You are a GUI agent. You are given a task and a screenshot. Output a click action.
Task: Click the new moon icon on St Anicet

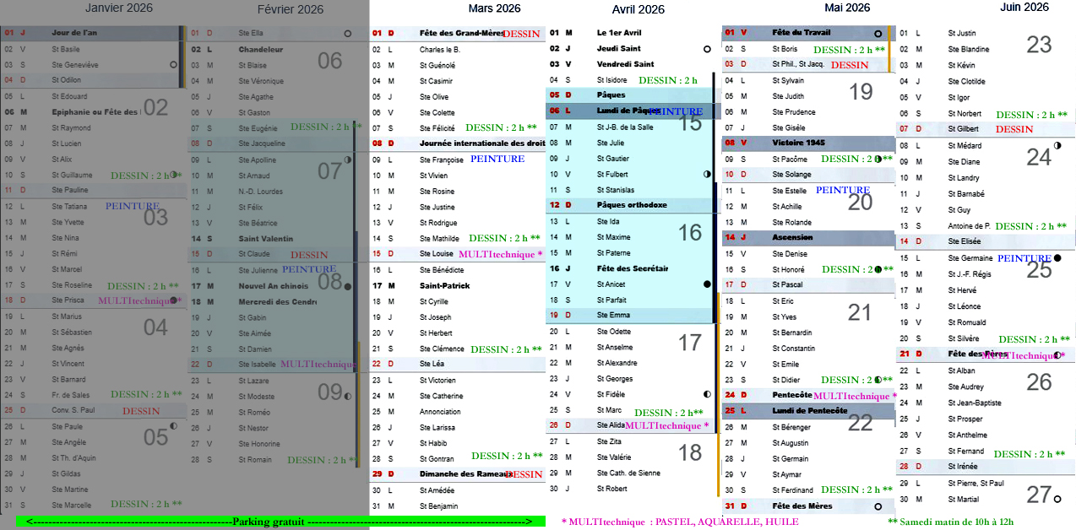click(x=707, y=284)
